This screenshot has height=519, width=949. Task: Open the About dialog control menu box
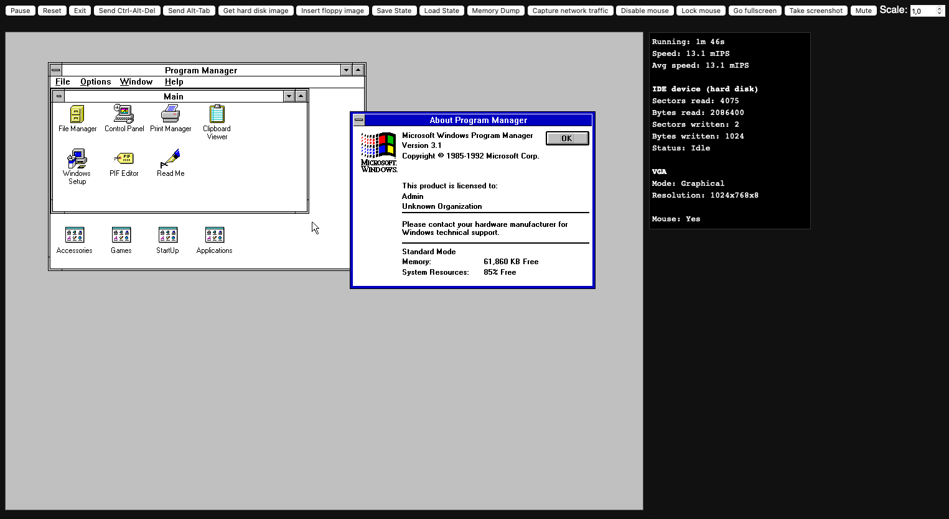(x=359, y=120)
